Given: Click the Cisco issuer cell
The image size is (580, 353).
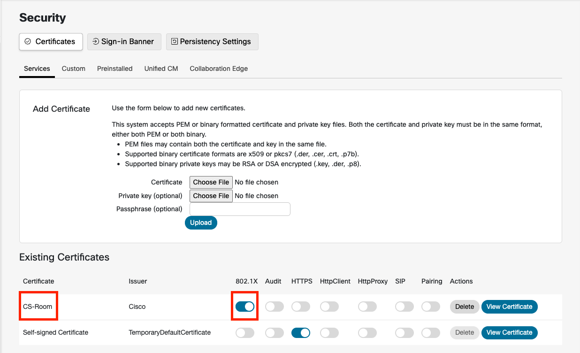Looking at the screenshot, I should click(x=137, y=307).
